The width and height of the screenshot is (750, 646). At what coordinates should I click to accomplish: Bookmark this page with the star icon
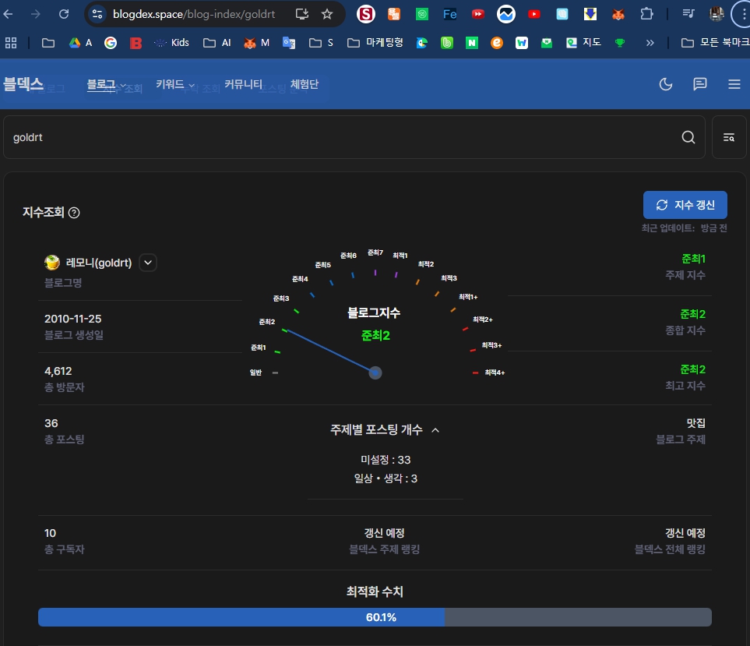327,14
